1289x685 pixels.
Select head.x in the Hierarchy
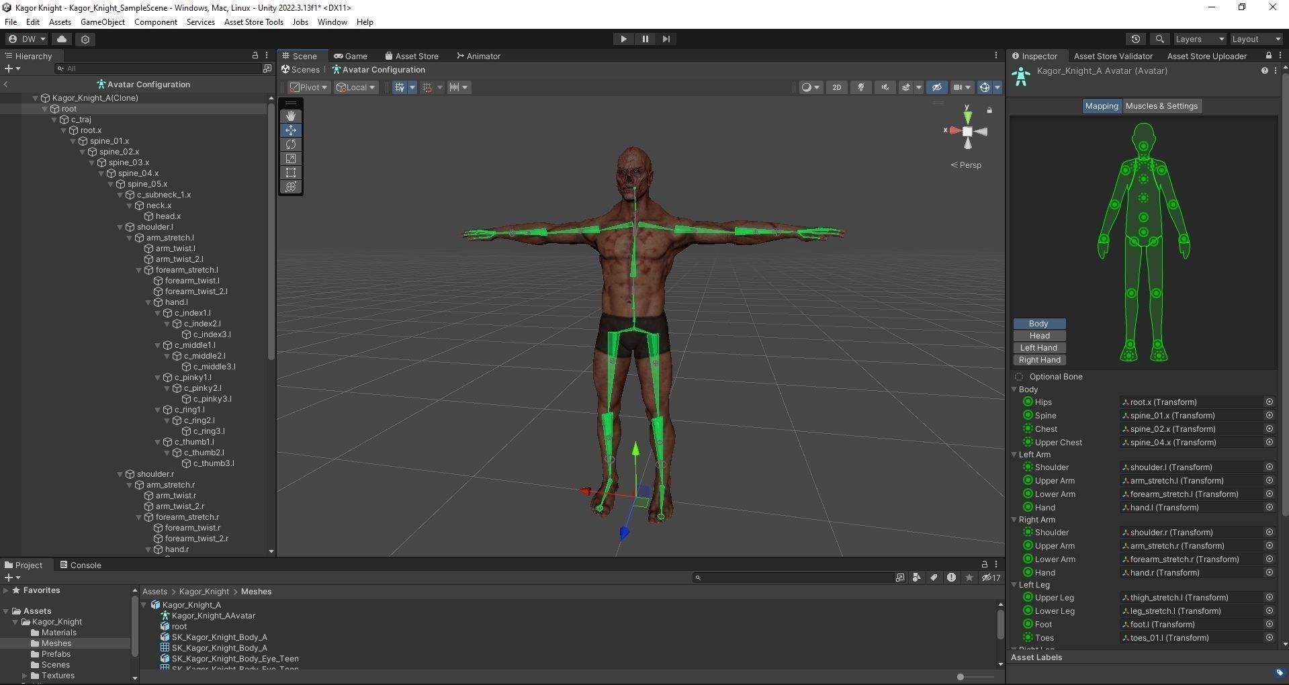click(168, 216)
